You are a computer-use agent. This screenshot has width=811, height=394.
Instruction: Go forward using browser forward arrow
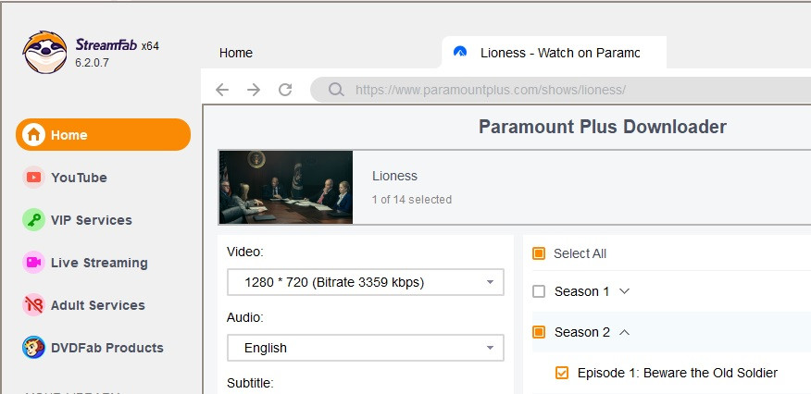pos(254,90)
